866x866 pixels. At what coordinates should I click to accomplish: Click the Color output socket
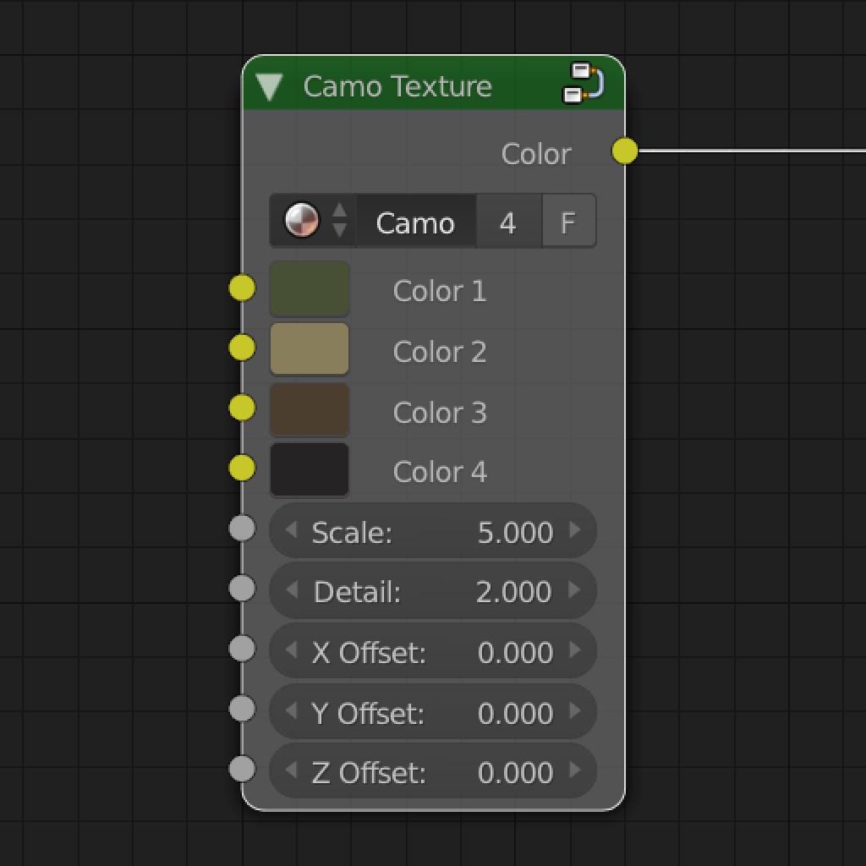(x=626, y=152)
